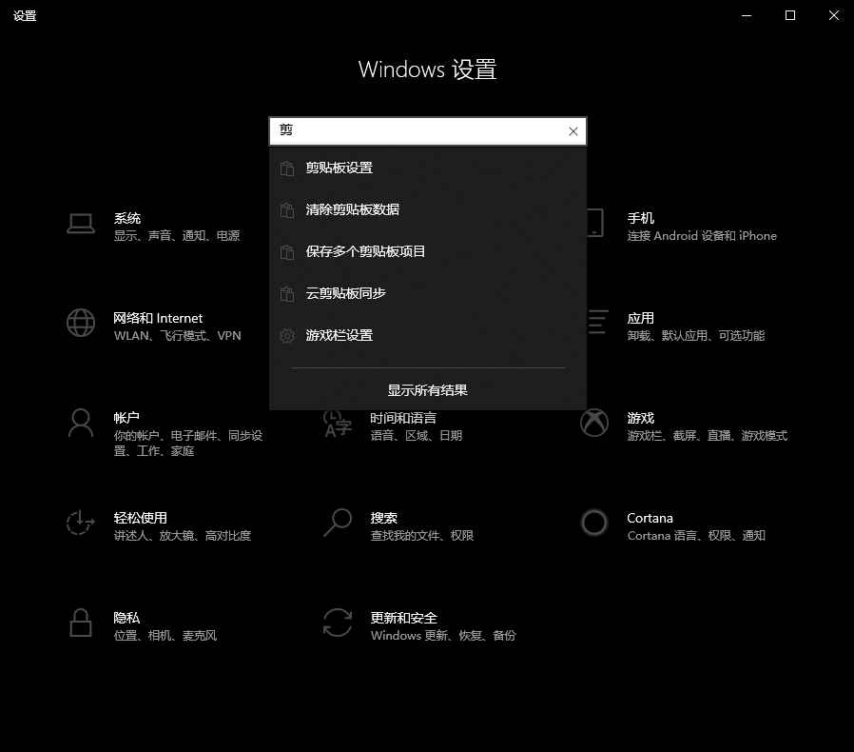The width and height of the screenshot is (854, 752).
Task: Click the text Cortana 语言、权限、通知
Action: coord(696,536)
